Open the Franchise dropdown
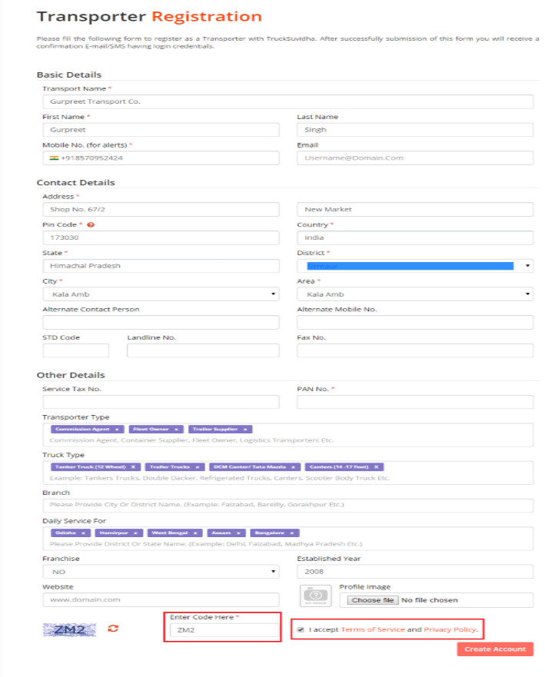This screenshot has width=545, height=677. pyautogui.click(x=161, y=572)
